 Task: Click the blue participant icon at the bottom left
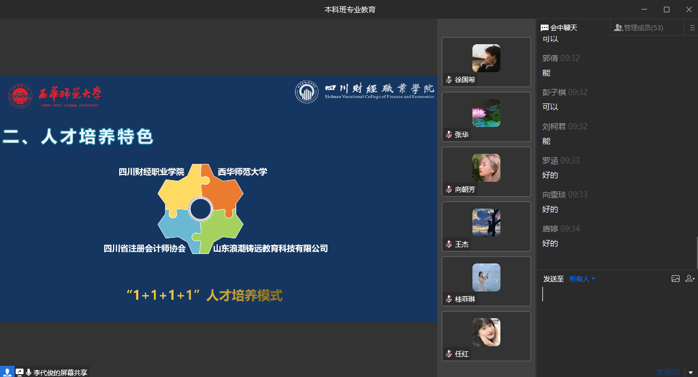[x=7, y=372]
